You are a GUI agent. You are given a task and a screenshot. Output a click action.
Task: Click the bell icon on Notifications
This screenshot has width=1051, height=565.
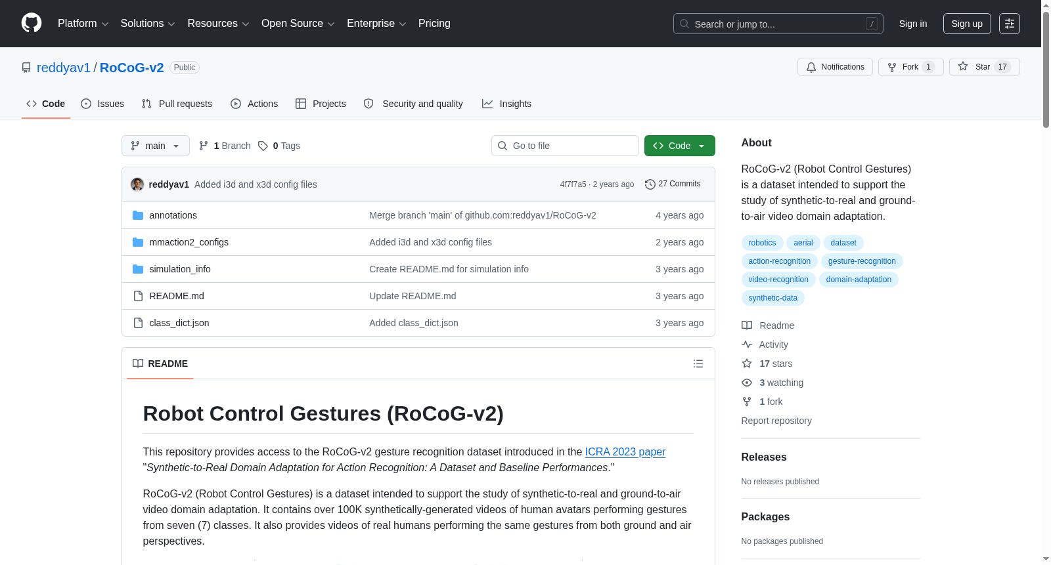pyautogui.click(x=811, y=67)
